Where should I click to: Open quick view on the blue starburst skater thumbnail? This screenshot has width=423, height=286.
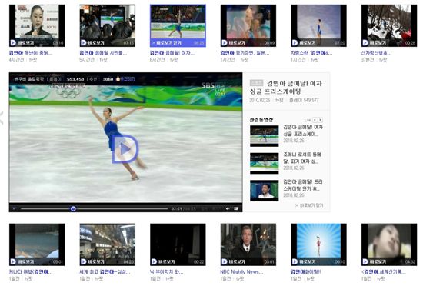[304, 261]
